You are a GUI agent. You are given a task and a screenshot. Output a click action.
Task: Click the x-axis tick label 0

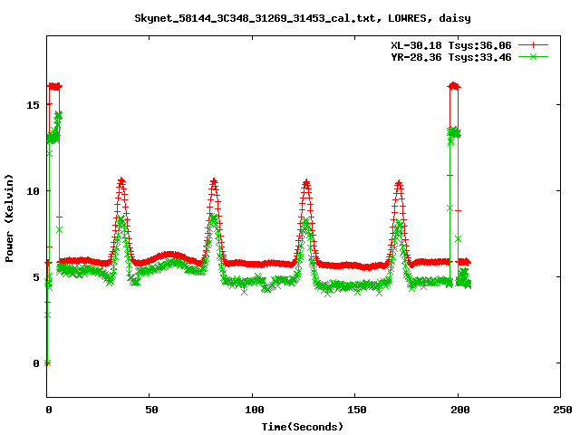[x=49, y=410]
